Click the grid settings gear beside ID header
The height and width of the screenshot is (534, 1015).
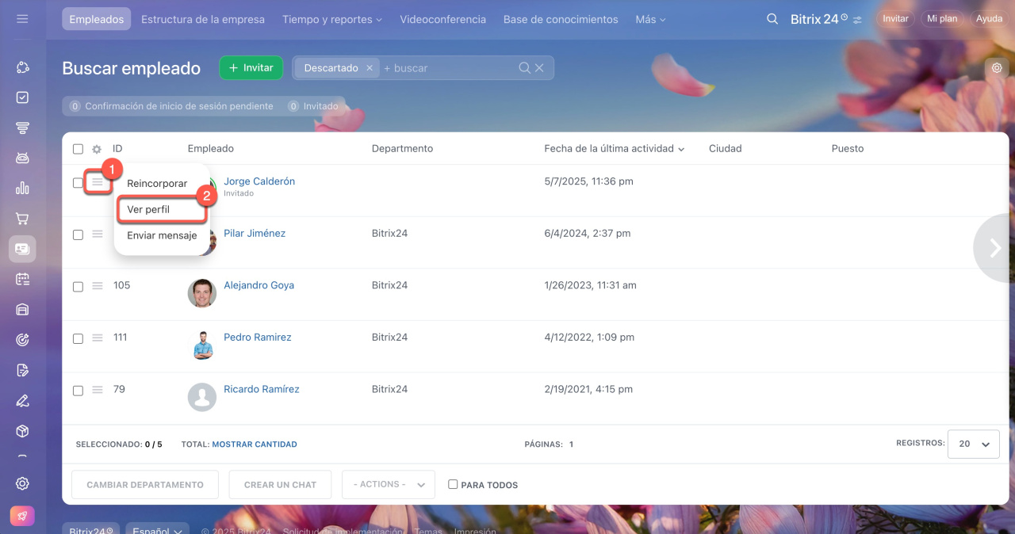pyautogui.click(x=97, y=149)
